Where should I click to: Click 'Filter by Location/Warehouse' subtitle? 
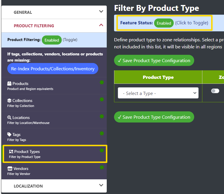[28, 123]
